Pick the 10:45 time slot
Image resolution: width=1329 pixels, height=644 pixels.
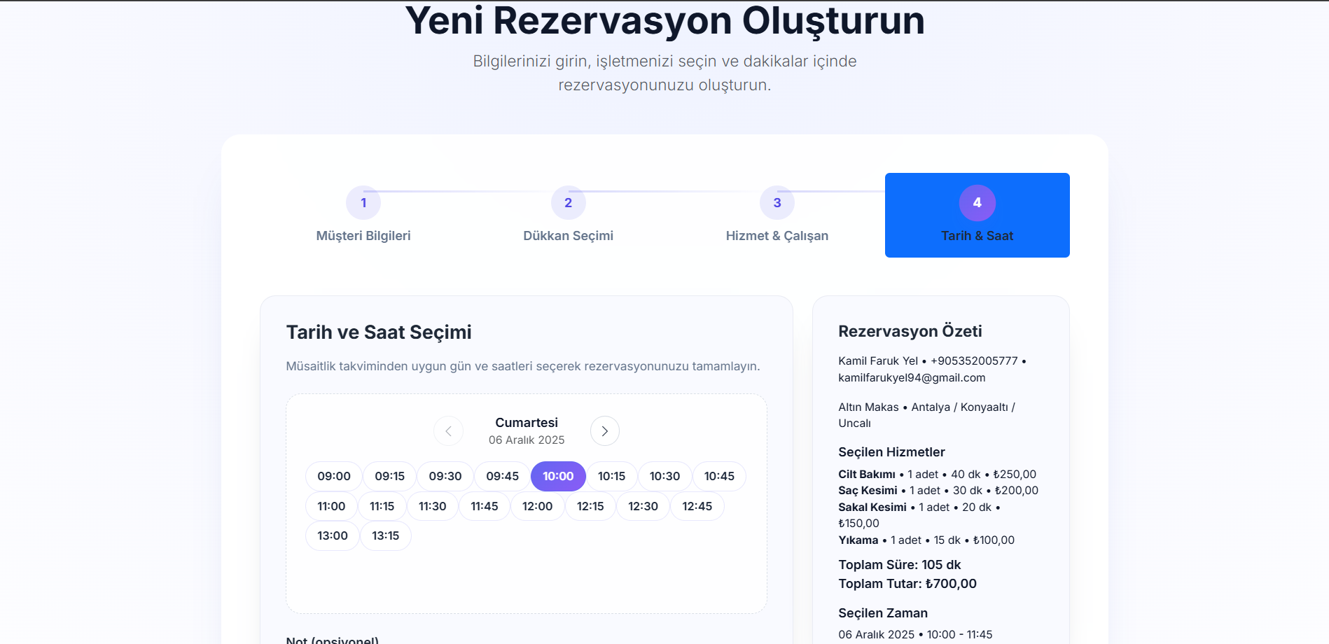[719, 476]
